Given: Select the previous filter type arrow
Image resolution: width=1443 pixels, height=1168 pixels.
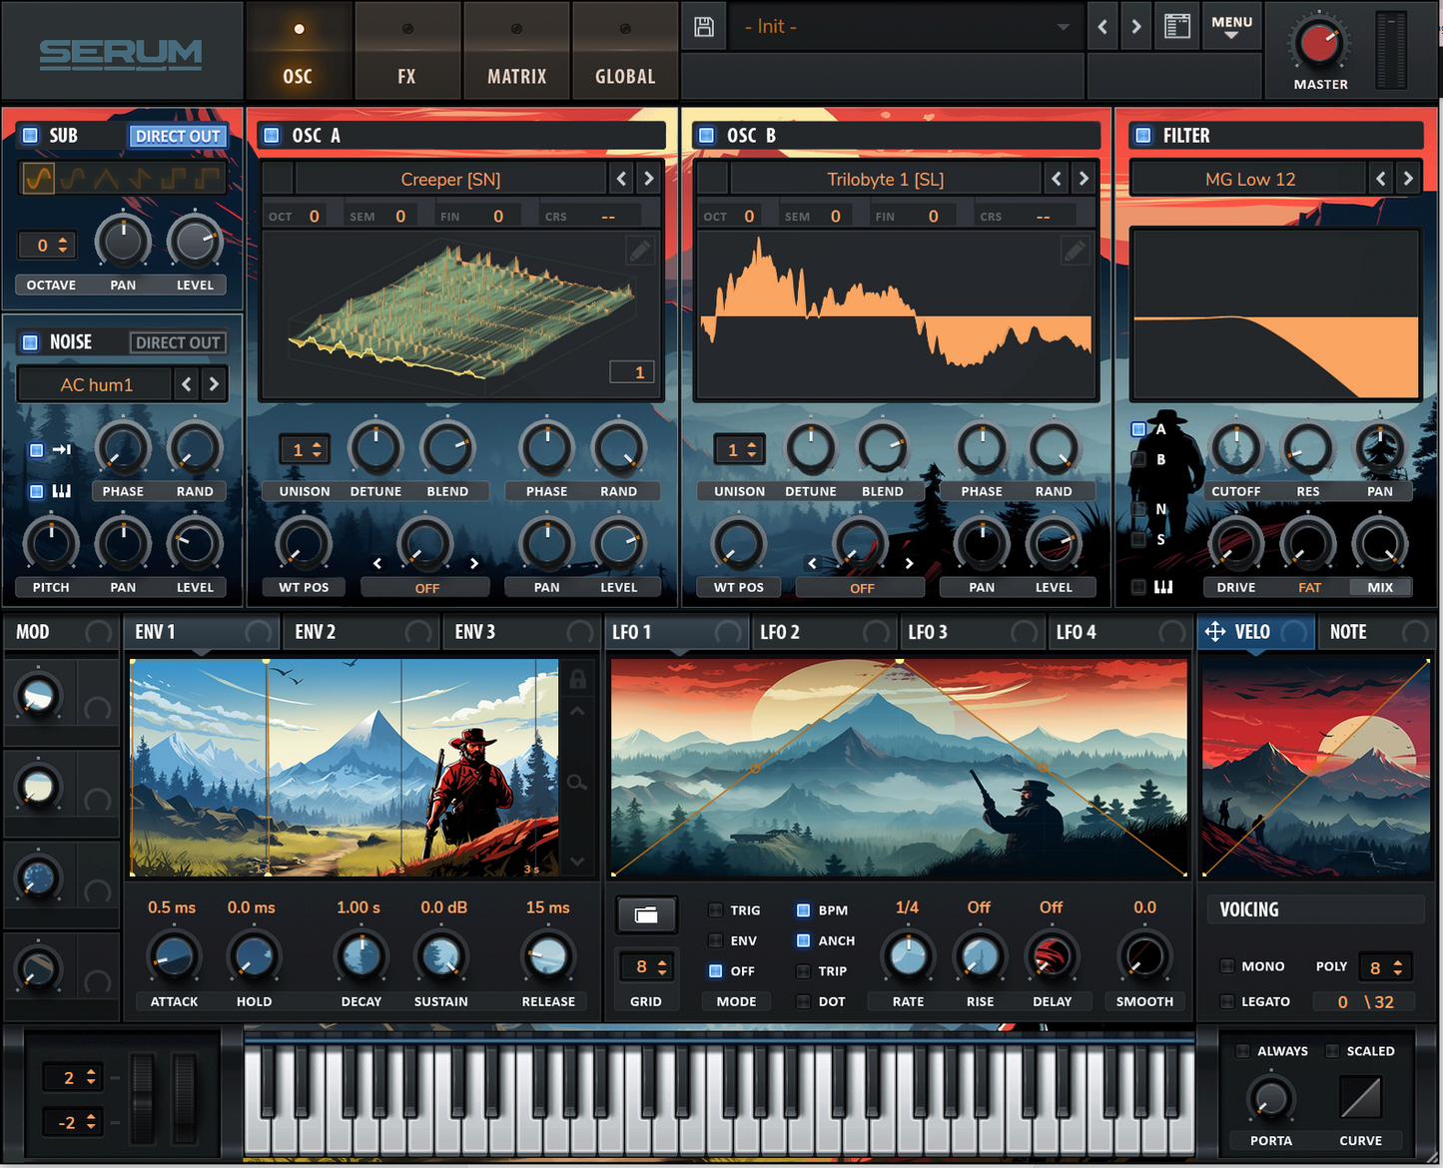Looking at the screenshot, I should pyautogui.click(x=1381, y=179).
